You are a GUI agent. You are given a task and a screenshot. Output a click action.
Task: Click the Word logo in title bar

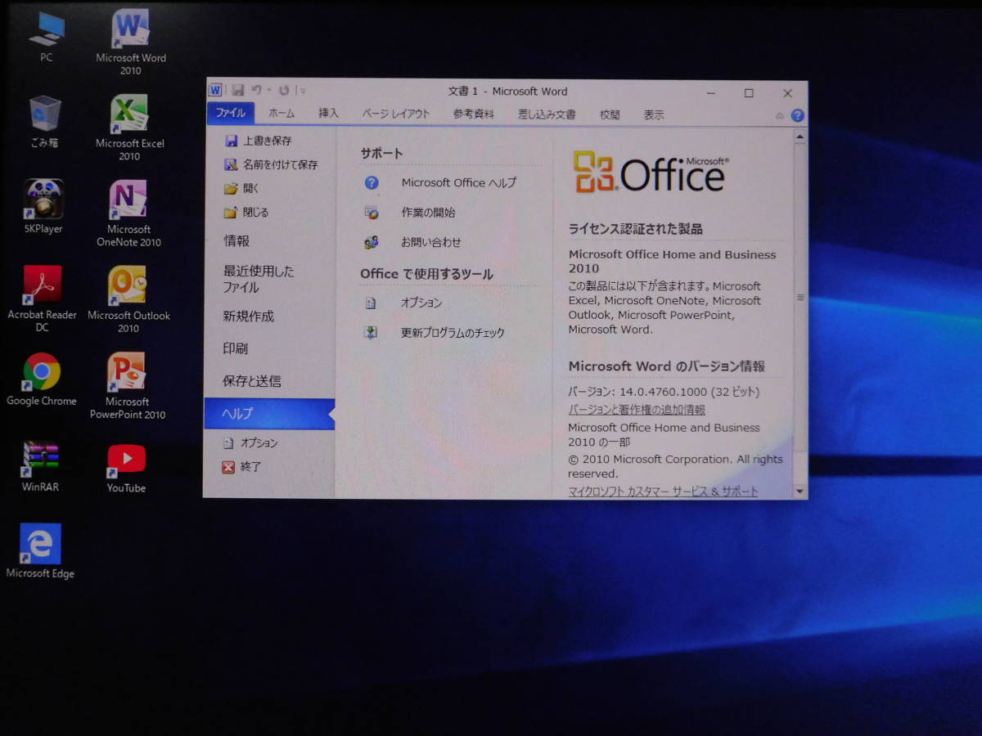click(215, 90)
